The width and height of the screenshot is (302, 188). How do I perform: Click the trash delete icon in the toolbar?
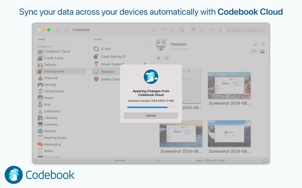point(154,30)
